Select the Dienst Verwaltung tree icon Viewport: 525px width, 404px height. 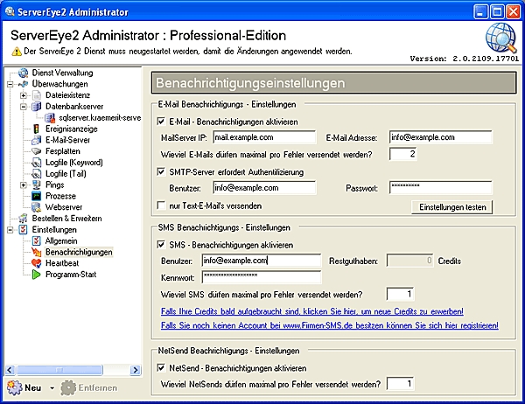[24, 72]
